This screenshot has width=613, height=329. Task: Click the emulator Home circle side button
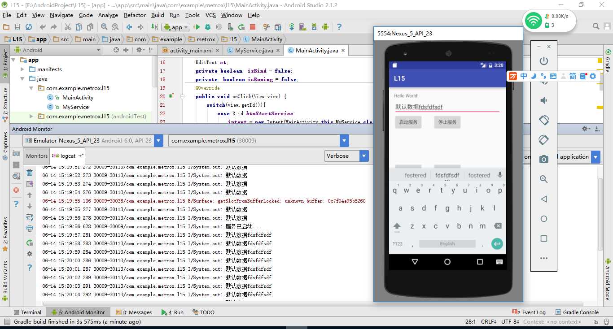click(x=543, y=219)
